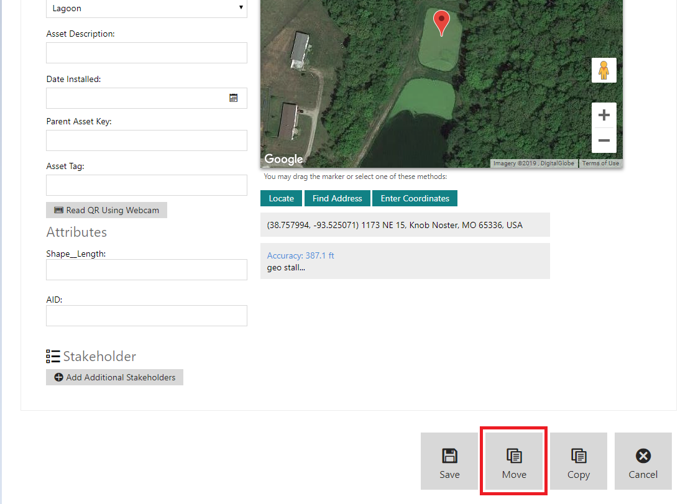Select Enter Coordinates option
The width and height of the screenshot is (693, 504).
click(x=415, y=198)
